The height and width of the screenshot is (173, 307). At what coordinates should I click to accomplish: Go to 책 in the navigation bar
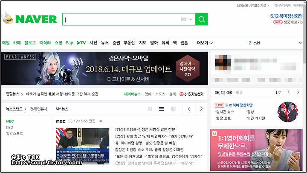tap(175, 43)
